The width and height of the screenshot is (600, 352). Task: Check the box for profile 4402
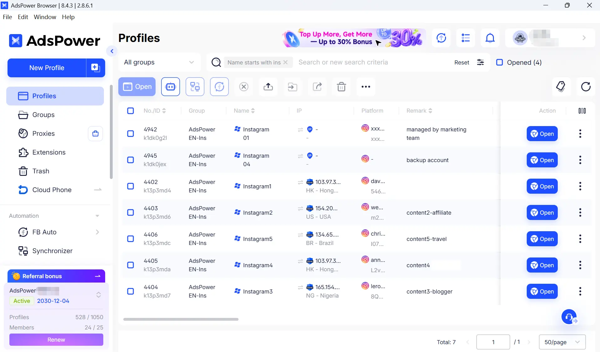(131, 186)
